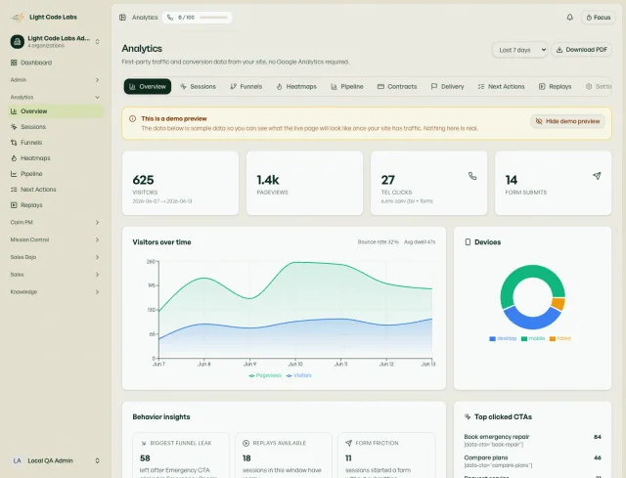This screenshot has height=478, width=626.
Task: Click the Replays icon in sidebar
Action: pos(14,205)
